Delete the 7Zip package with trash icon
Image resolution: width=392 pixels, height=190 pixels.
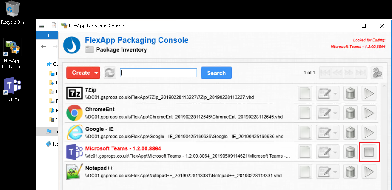[350, 93]
